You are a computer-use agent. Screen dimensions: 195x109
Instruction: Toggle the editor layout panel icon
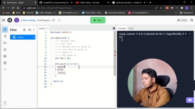[x=114, y=28]
